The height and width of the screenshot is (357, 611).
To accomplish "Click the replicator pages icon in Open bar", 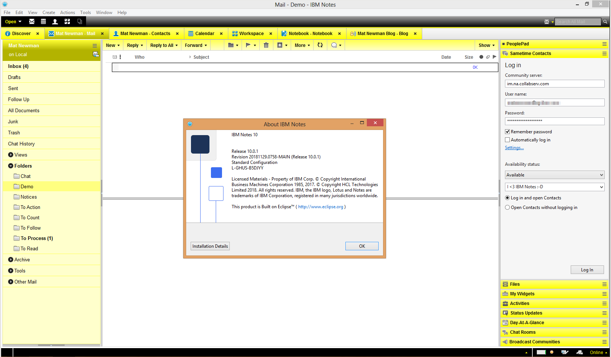I will (x=79, y=21).
